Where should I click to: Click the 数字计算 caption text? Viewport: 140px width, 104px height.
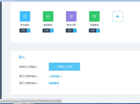tap(71, 25)
